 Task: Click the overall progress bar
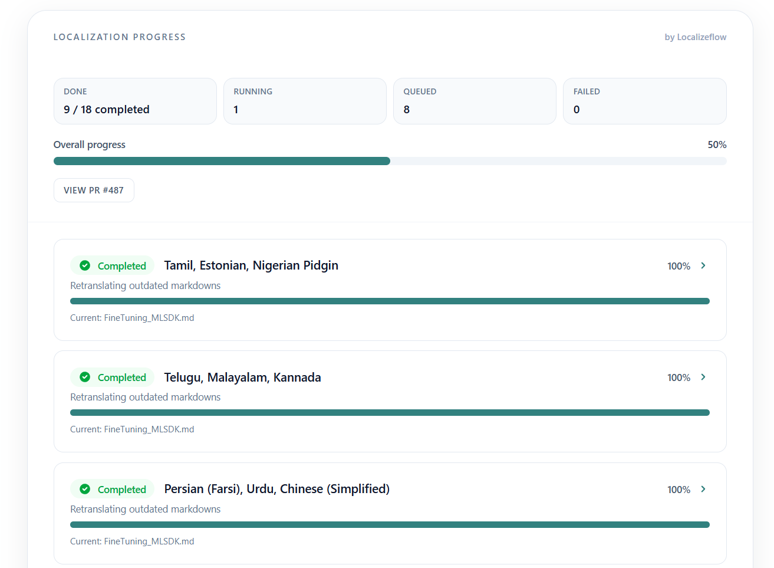pyautogui.click(x=390, y=160)
